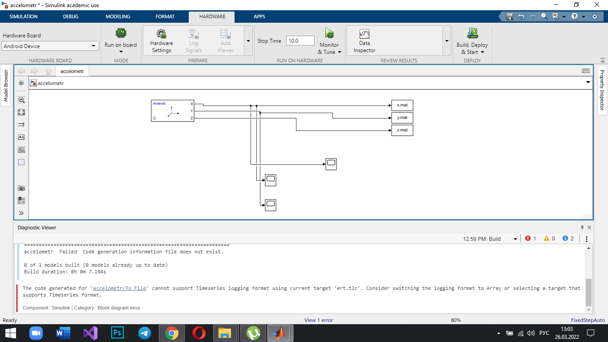
Task: Click the Hardware Settings gear icon
Action: (161, 34)
